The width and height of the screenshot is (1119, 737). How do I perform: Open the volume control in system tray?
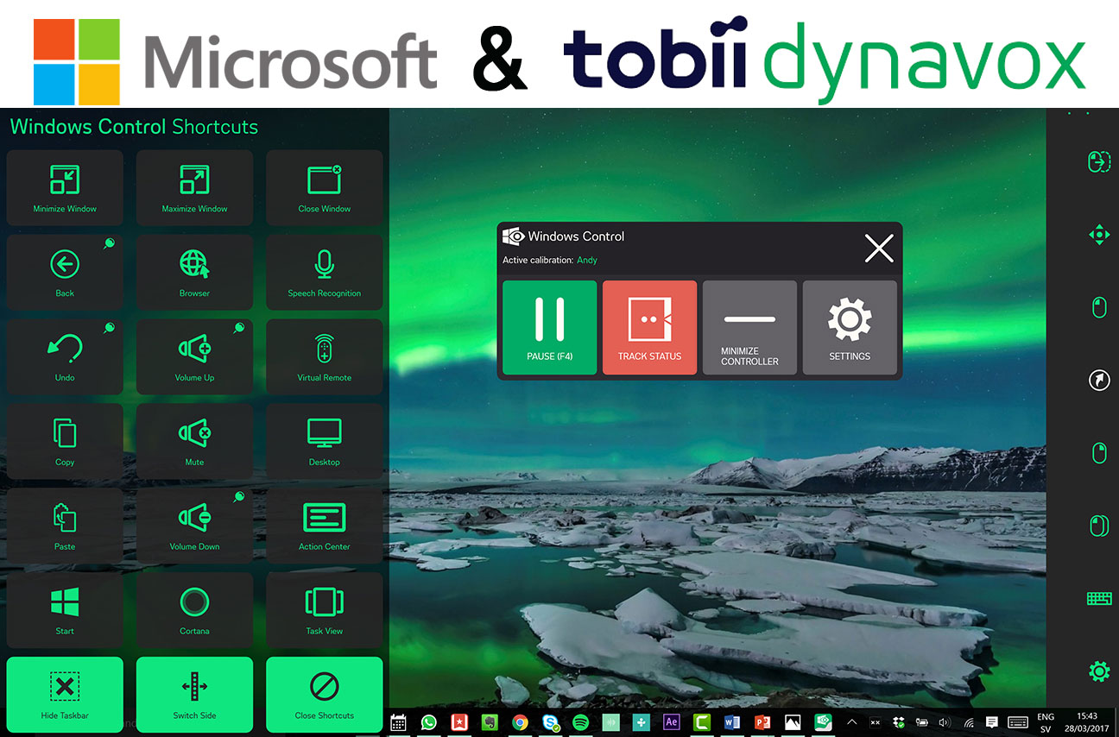click(x=945, y=722)
